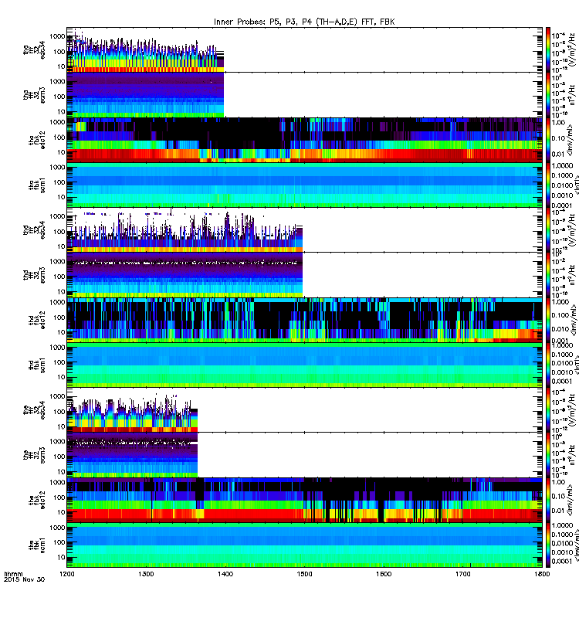This screenshot has height=618, width=579.
Task: Select the 'thd fff 32 edc34' panel axis label
Action: click(x=34, y=230)
